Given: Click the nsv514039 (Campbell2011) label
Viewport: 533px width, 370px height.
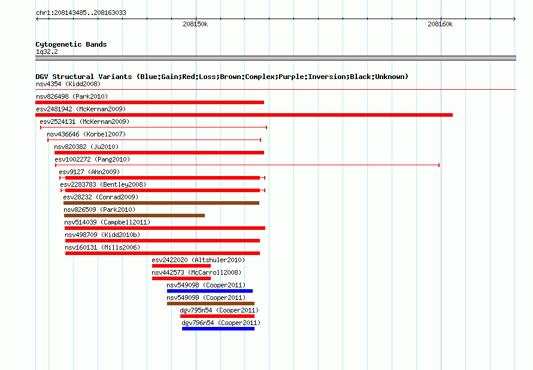Looking at the screenshot, I should tap(107, 222).
